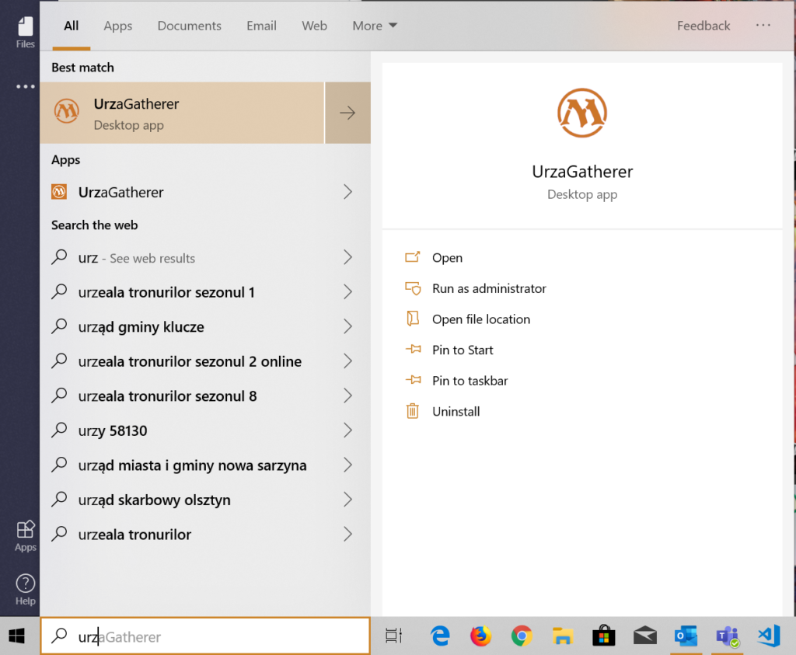This screenshot has width=796, height=655.
Task: Open Microsoft Teams from taskbar
Action: (727, 636)
